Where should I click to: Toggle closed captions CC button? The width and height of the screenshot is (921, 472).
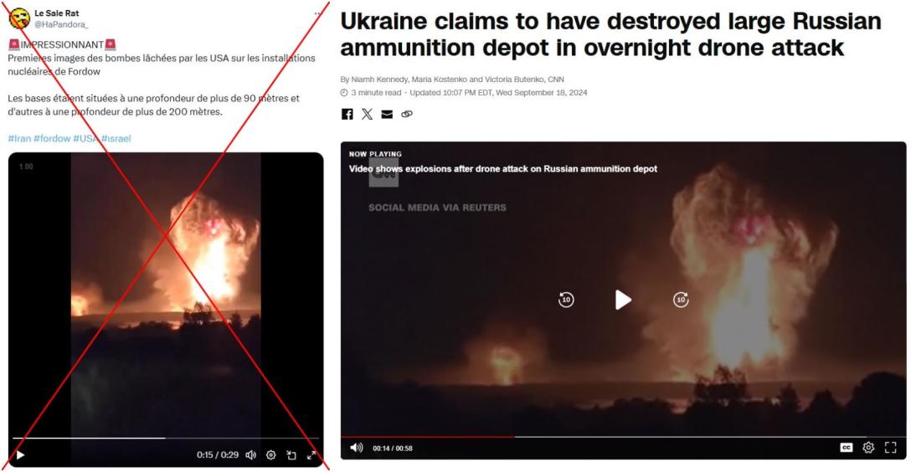[846, 448]
